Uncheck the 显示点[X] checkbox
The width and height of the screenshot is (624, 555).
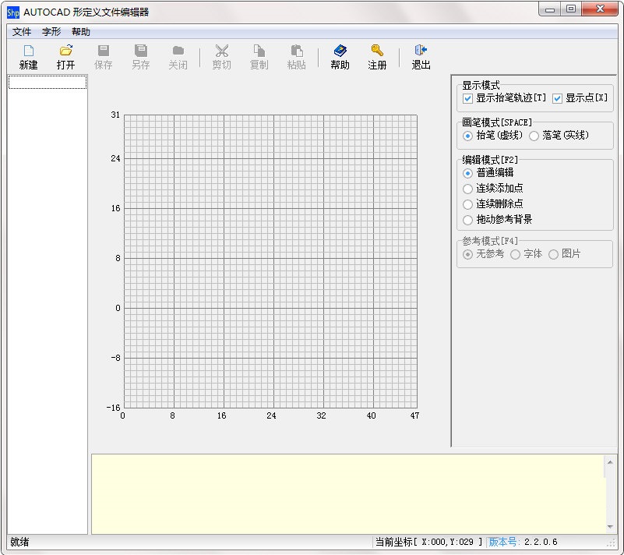(x=557, y=99)
